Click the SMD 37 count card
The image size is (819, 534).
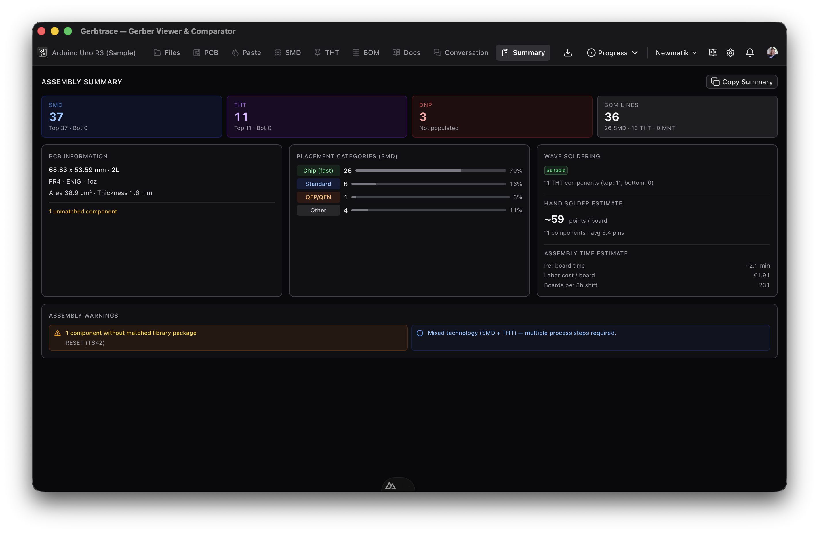click(x=132, y=117)
